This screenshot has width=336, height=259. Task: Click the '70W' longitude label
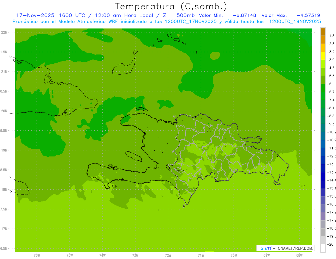234,255
